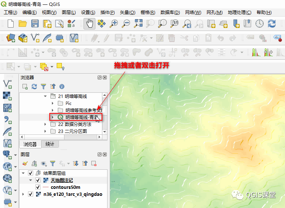Activate the Zoom Out tool
The width and height of the screenshot is (285, 208).
[126, 24]
